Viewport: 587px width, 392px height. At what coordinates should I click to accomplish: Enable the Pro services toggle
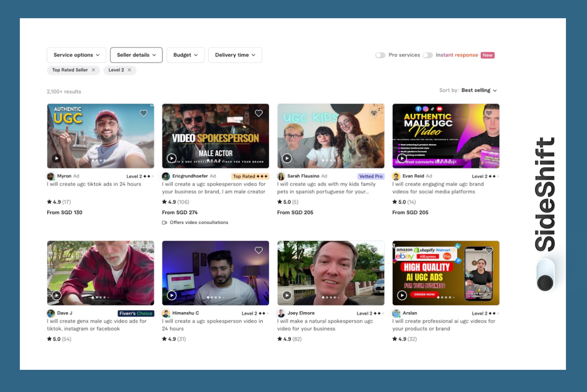[380, 55]
